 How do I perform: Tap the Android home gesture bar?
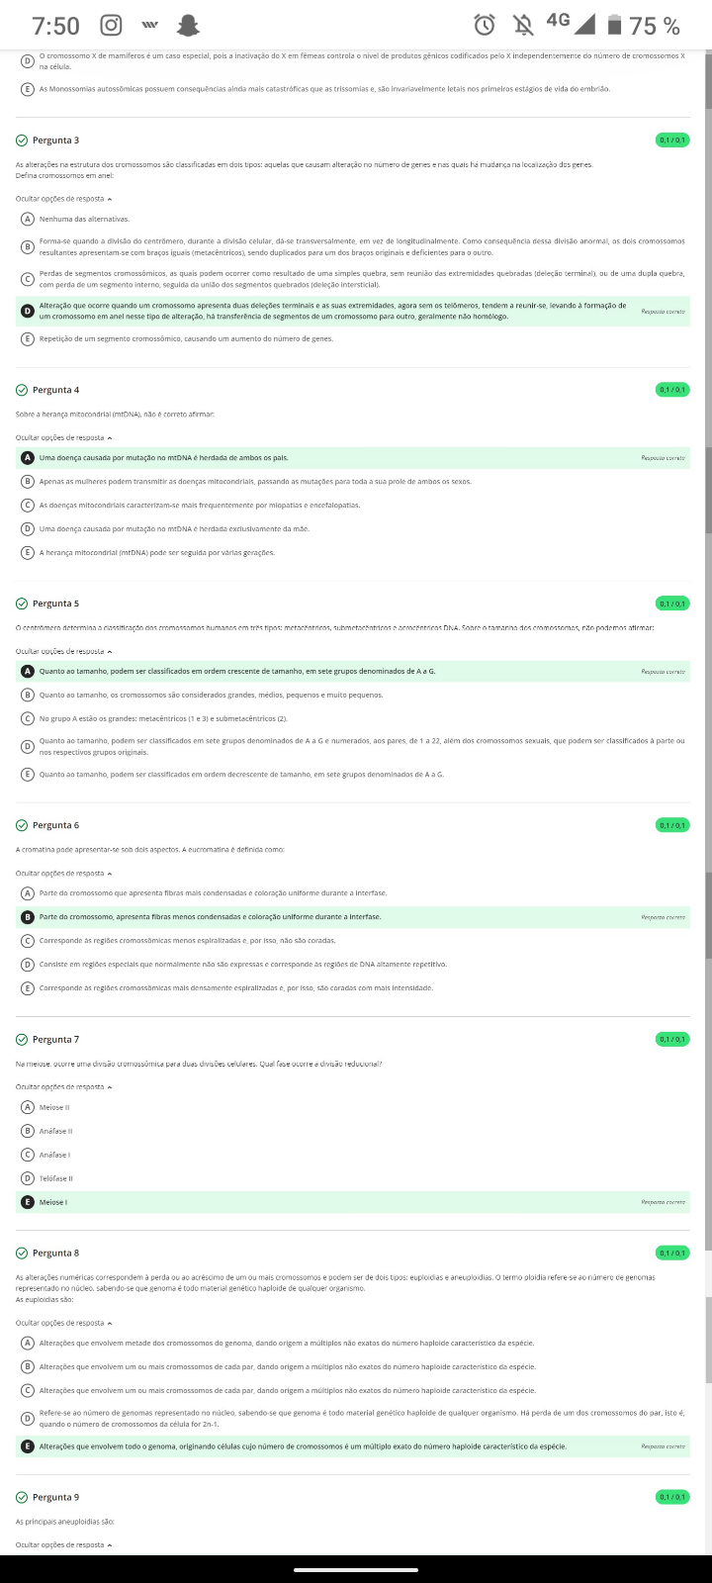point(356,1568)
